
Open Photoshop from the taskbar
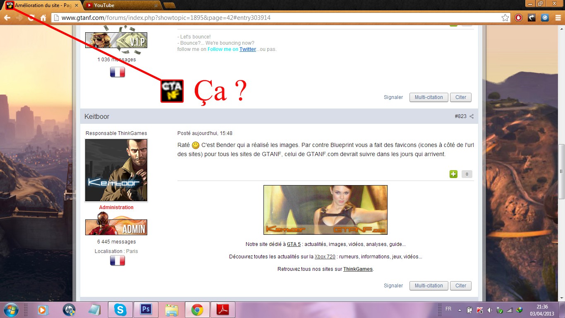click(x=146, y=310)
